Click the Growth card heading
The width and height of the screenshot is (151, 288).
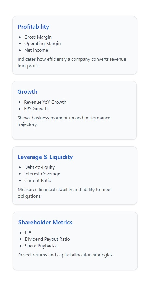(28, 92)
